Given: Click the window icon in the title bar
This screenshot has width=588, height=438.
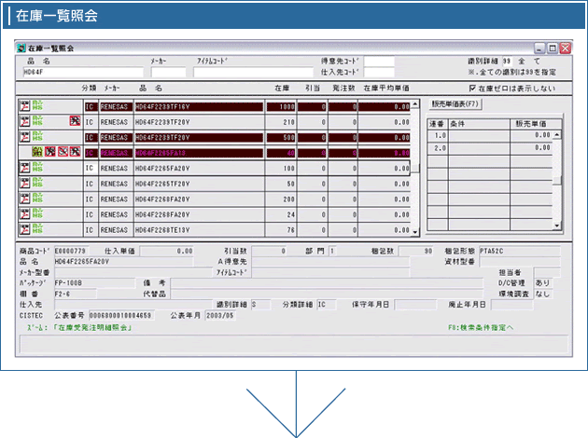Looking at the screenshot, I should (22, 48).
